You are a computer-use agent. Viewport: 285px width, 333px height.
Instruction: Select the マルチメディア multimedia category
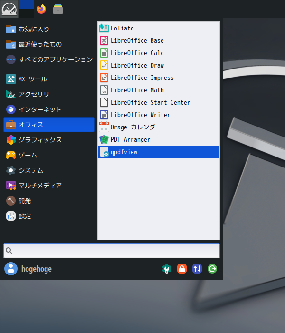pos(49,186)
